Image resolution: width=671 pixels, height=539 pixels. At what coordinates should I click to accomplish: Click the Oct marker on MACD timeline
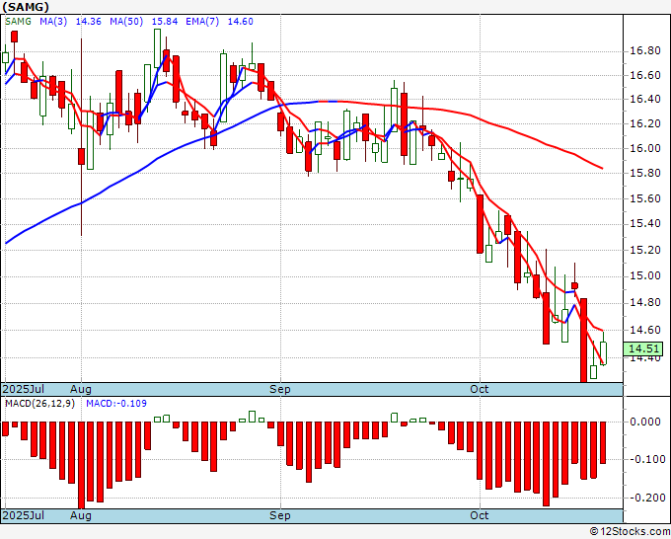pos(480,515)
